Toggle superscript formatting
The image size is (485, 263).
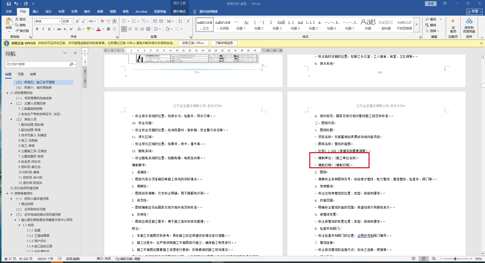coord(71,29)
